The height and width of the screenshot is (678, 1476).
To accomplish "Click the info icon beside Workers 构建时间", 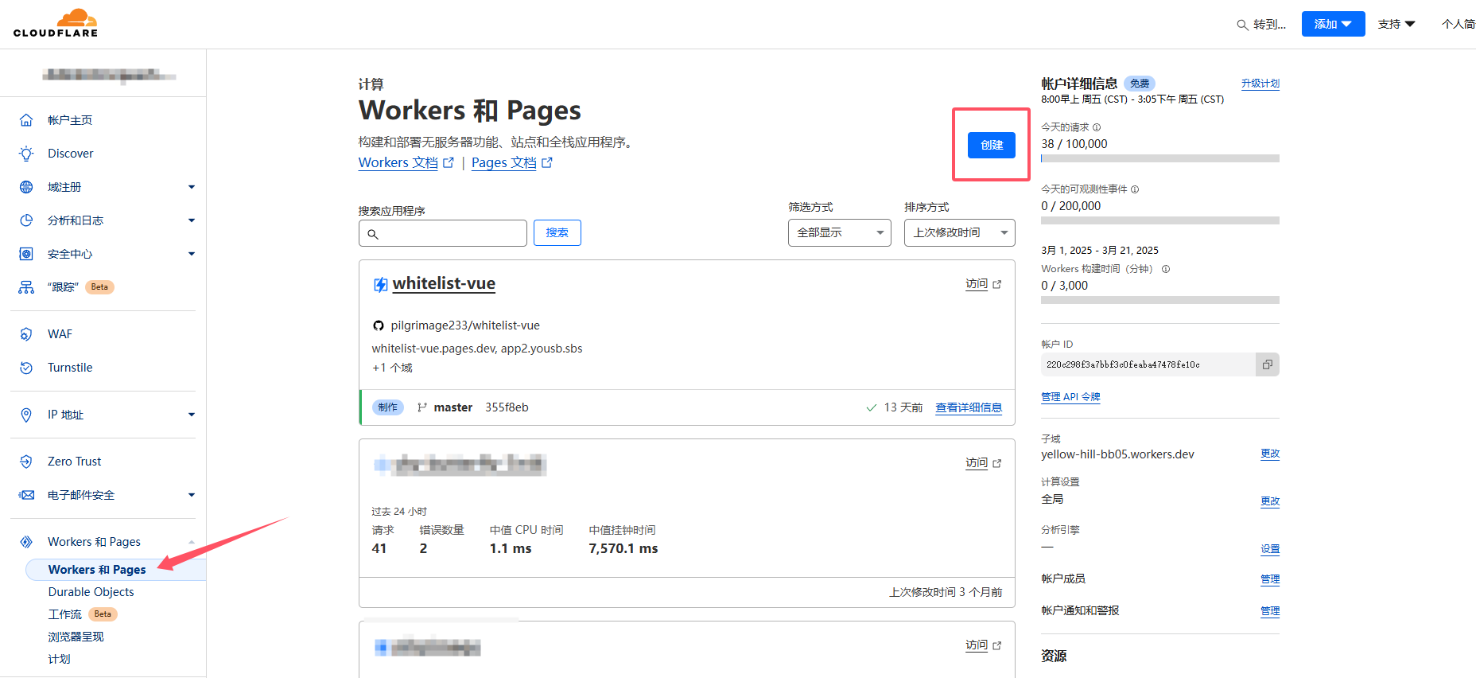I will [1166, 269].
